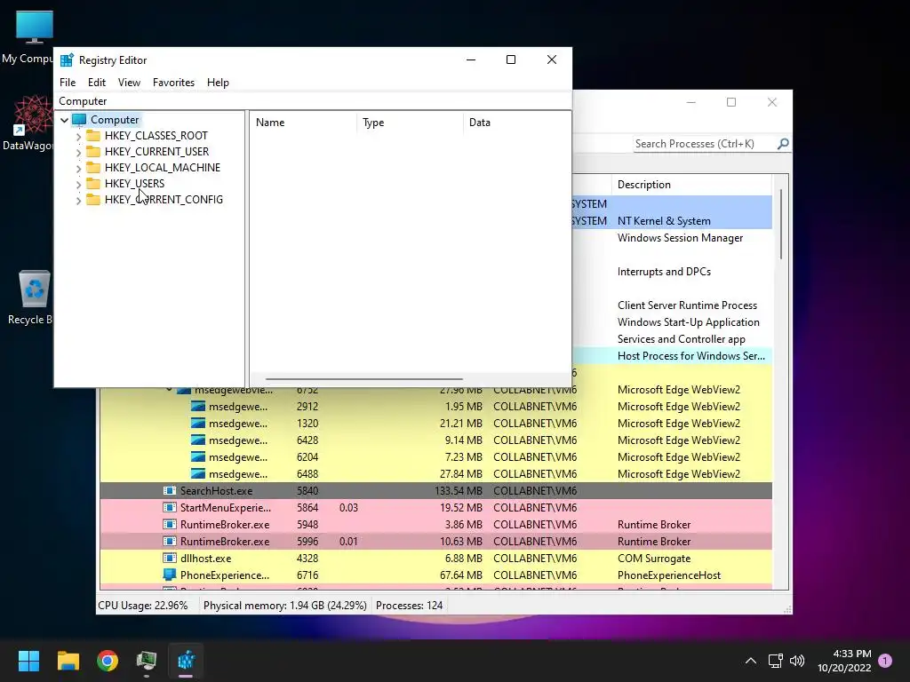Sort registry values by Name column
910x682 pixels.
tap(303, 123)
